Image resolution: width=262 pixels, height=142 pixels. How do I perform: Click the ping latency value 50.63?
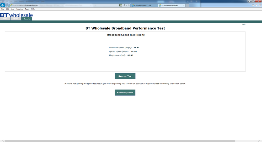130,55
